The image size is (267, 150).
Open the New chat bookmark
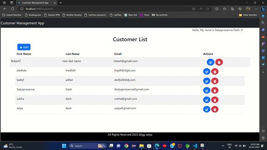tap(131, 15)
